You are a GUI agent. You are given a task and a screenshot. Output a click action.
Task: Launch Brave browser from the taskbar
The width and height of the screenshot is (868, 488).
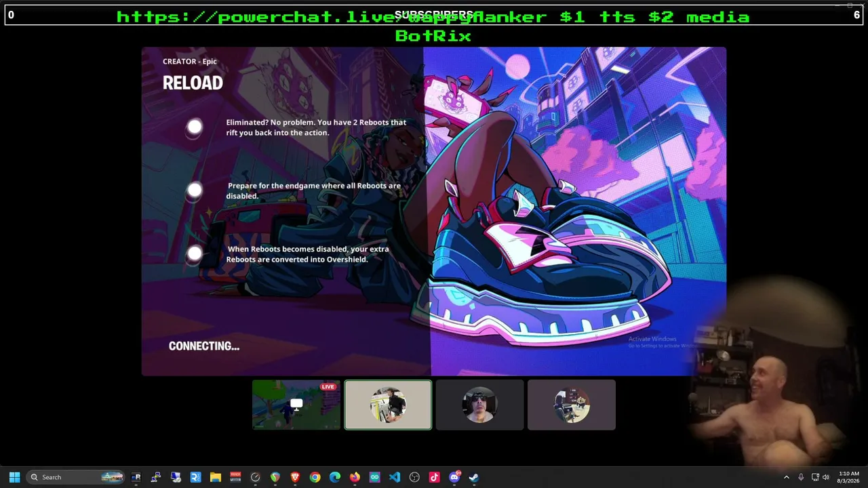point(295,477)
